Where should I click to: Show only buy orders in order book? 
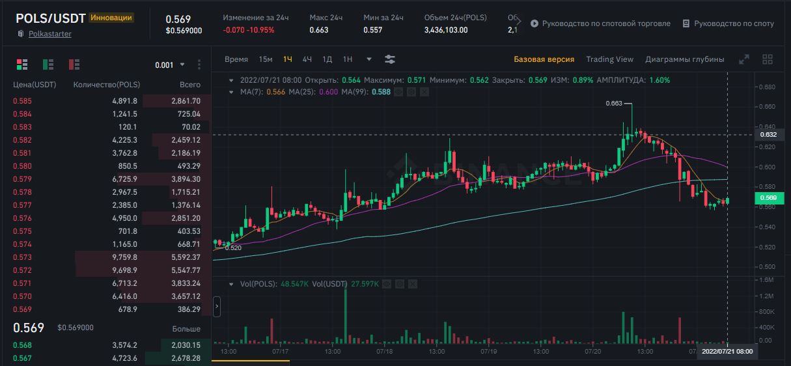48,64
